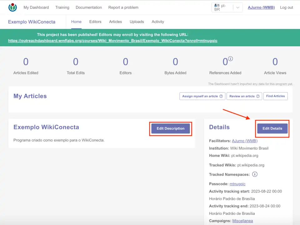The image size is (300, 225).
Task: Click help icon in Review an article
Action: point(258,96)
